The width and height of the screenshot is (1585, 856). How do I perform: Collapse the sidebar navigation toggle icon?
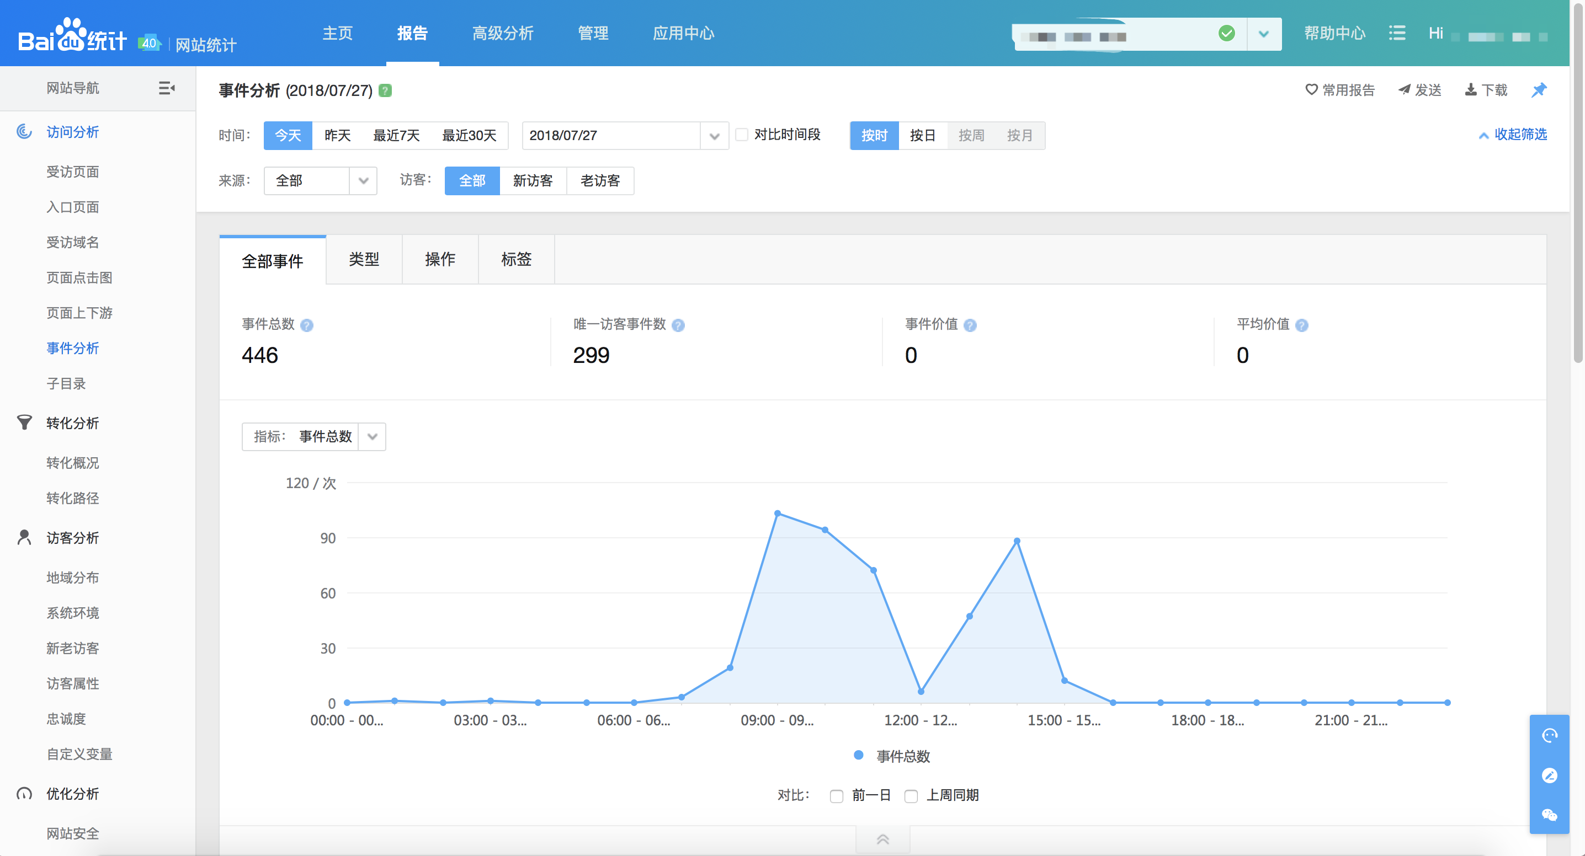(x=166, y=88)
